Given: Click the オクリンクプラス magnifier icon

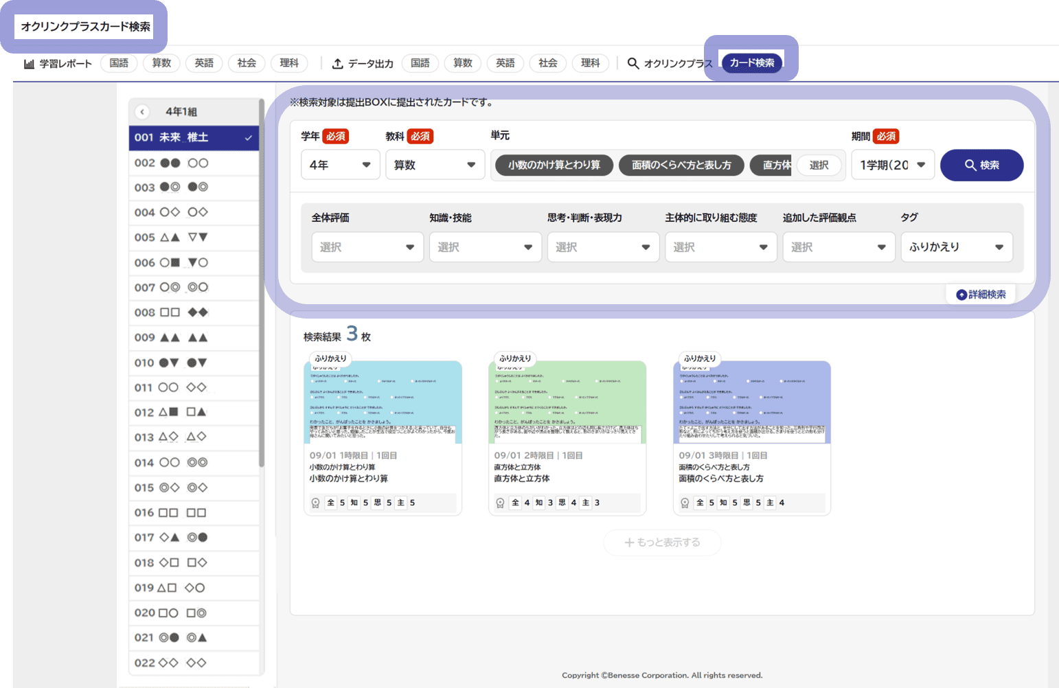Looking at the screenshot, I should pos(633,63).
